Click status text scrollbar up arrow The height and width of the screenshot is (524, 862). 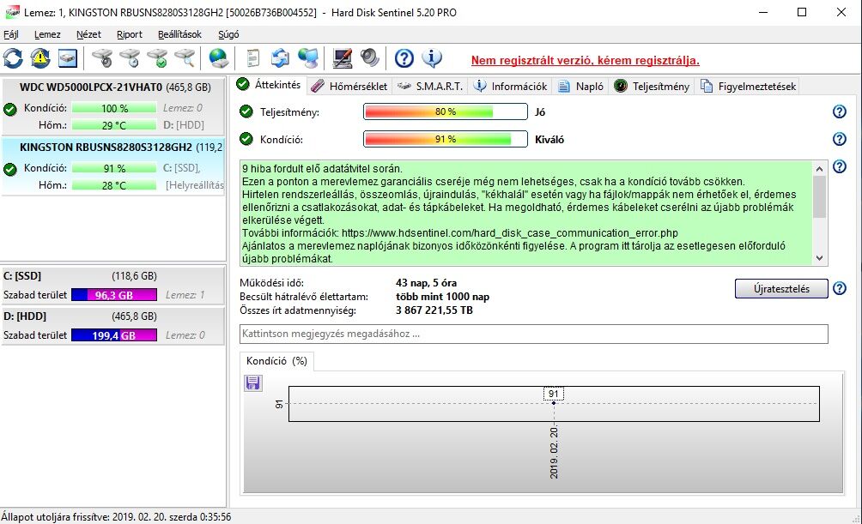pos(820,169)
